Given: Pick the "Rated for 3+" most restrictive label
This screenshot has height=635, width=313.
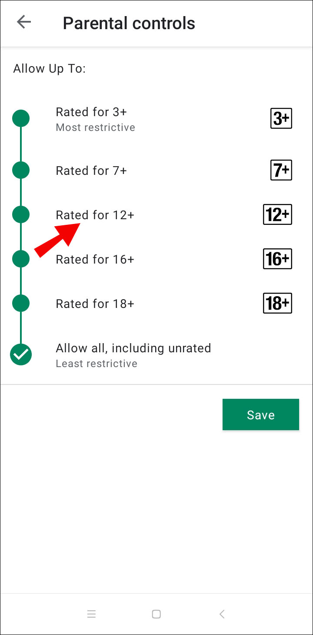Looking at the screenshot, I should click(91, 112).
